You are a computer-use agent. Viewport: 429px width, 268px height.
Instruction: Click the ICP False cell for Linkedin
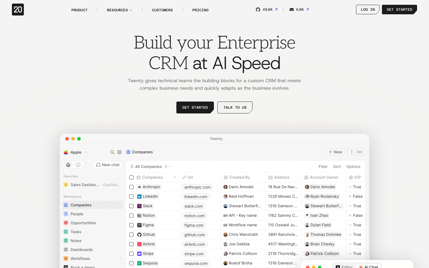click(x=356, y=197)
